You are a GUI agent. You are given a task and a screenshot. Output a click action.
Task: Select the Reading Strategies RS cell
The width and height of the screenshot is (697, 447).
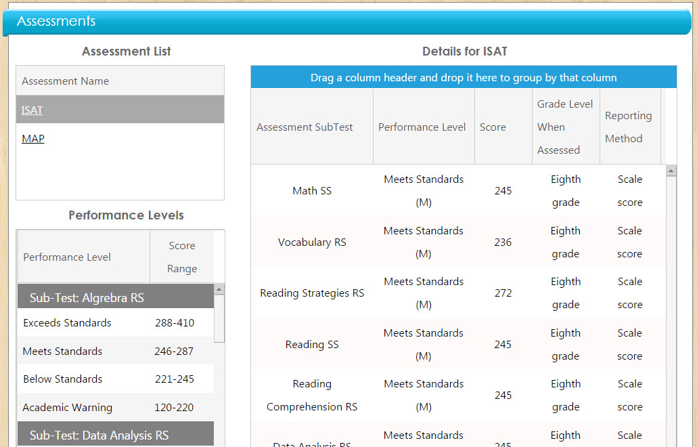pos(312,293)
